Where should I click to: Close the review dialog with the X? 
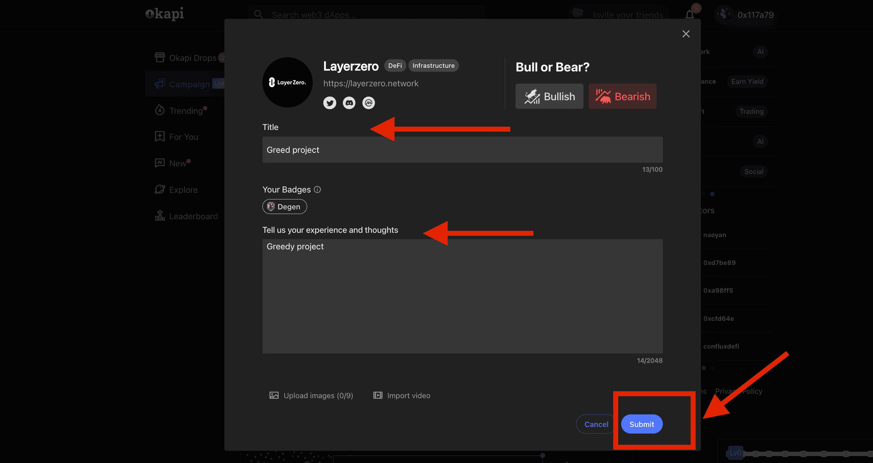click(x=686, y=34)
